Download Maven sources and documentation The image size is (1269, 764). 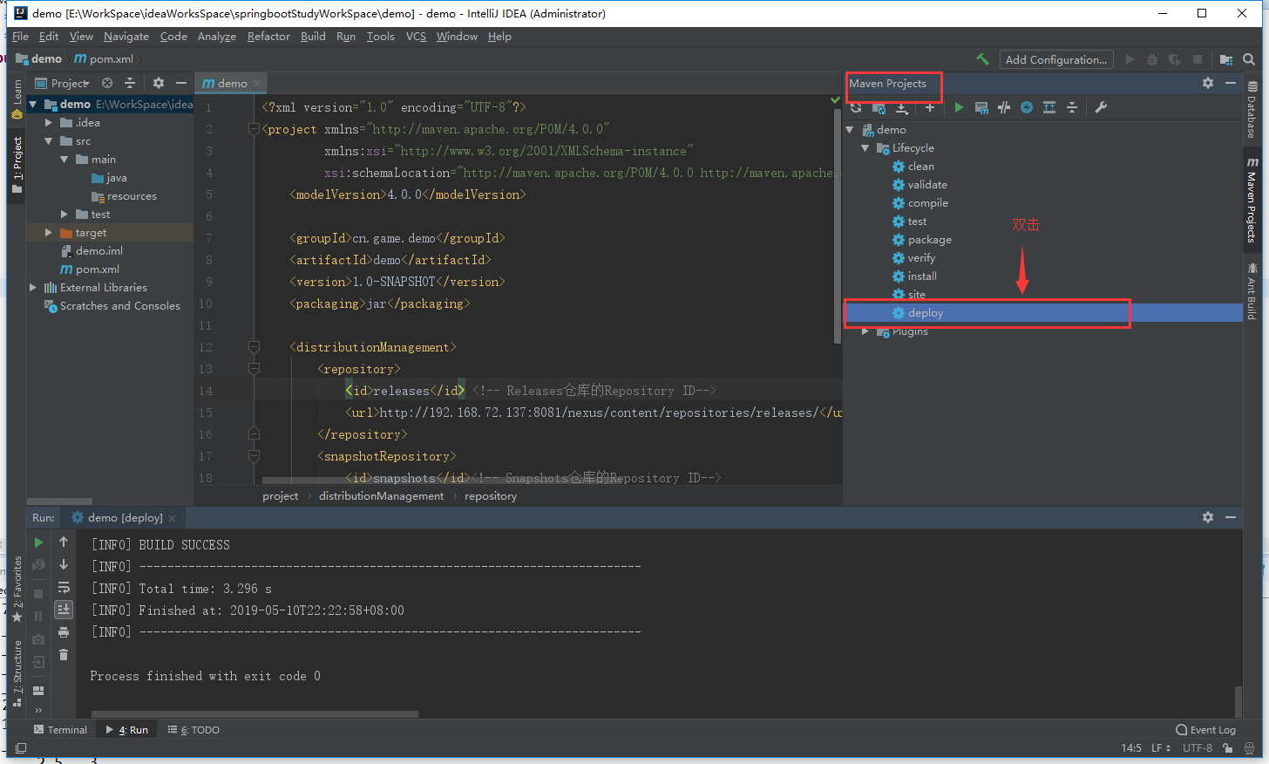(902, 107)
